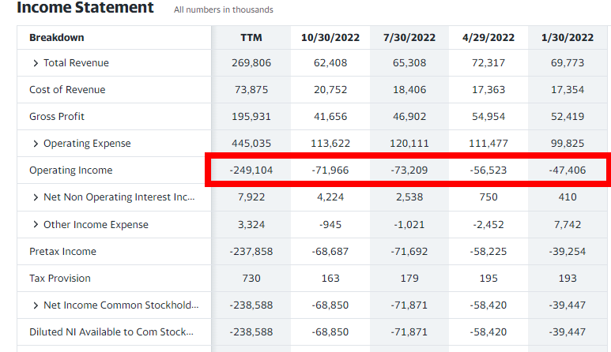Select Cost of Revenue value 17,354

tap(568, 90)
